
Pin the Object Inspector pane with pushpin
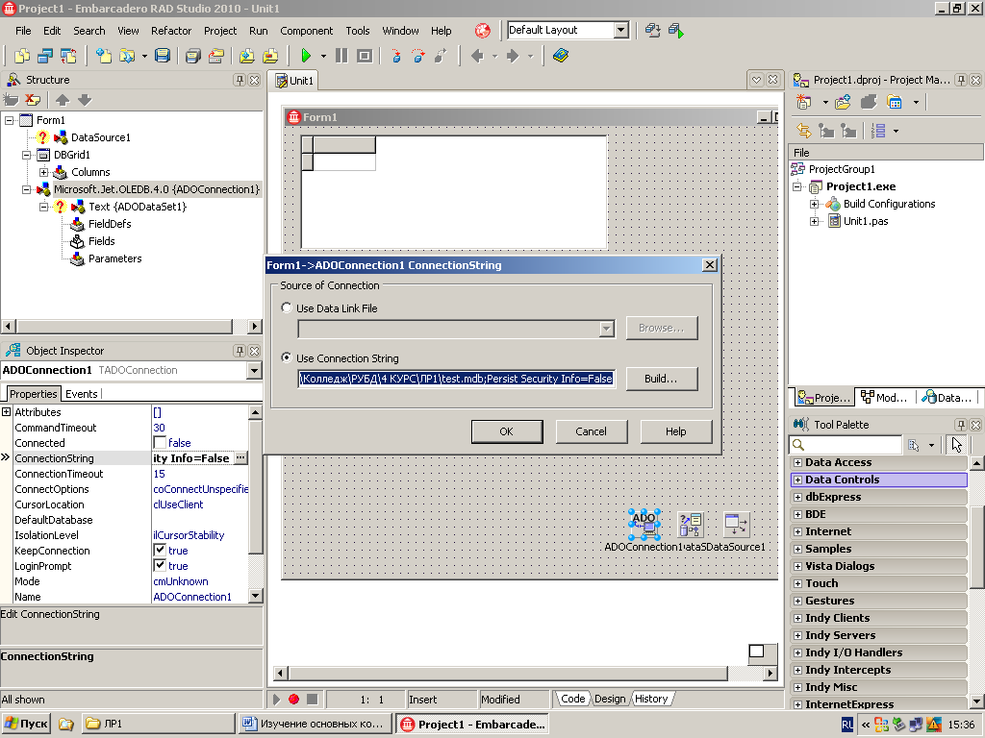click(x=240, y=351)
